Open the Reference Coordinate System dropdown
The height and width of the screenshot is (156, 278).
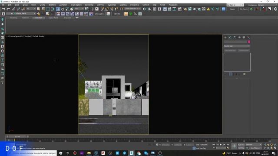tap(79, 9)
